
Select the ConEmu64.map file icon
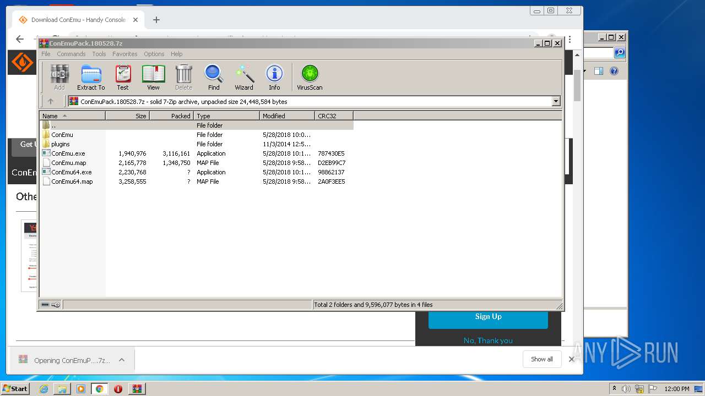[46, 182]
